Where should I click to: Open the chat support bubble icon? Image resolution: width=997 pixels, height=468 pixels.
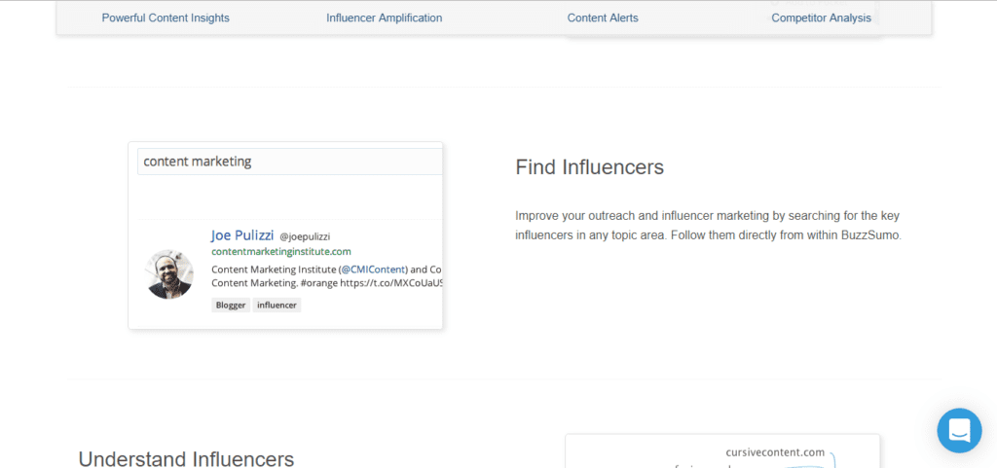pyautogui.click(x=959, y=430)
